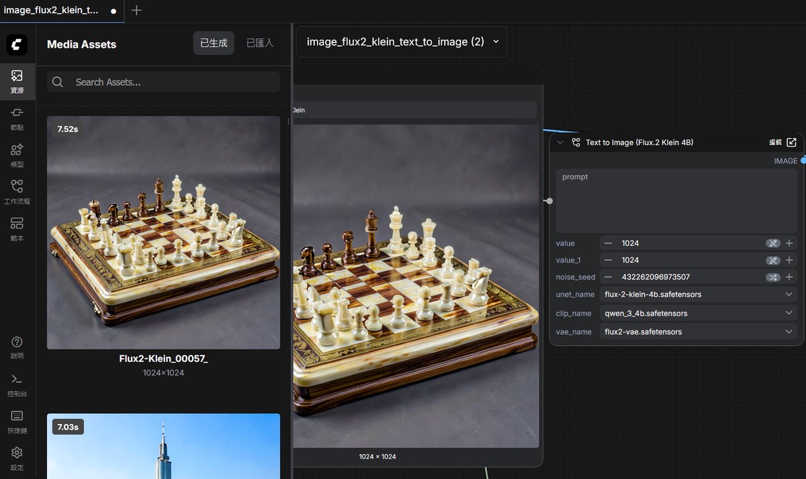Screen dimensions: 806x479
Task: Open the 工作流程 (Workflows) sidebar panel
Action: point(17,191)
